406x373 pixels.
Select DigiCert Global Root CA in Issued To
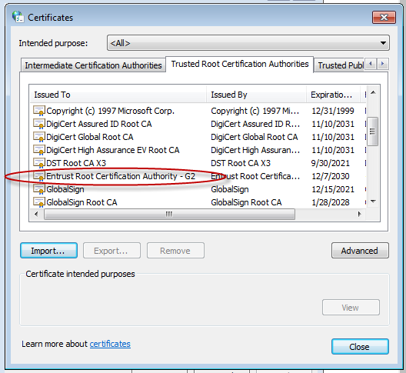click(90, 137)
